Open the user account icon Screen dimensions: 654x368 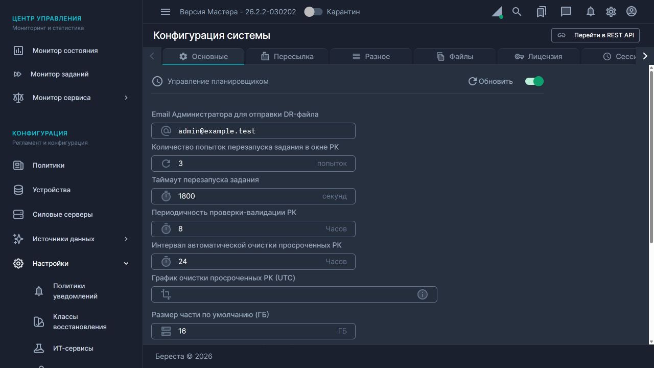coord(632,12)
